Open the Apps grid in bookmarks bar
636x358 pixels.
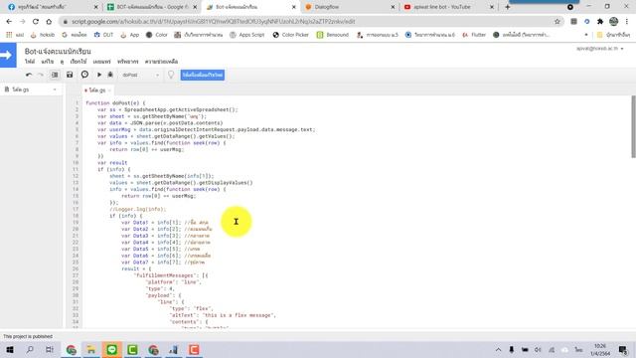(x=15, y=35)
